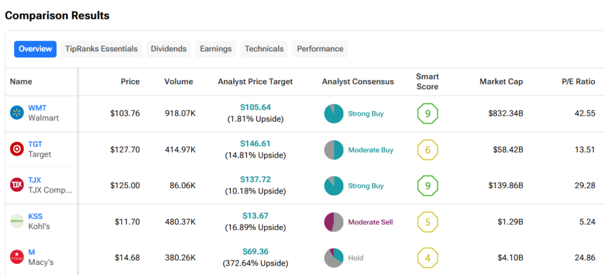Open the KSS ticker link
The image size is (605, 275).
pyautogui.click(x=35, y=217)
